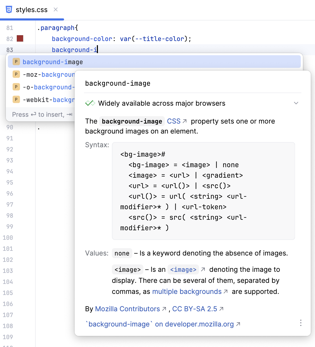Click the P icon beside -webkit-backgr suggestion
315x347 pixels.
(16, 99)
